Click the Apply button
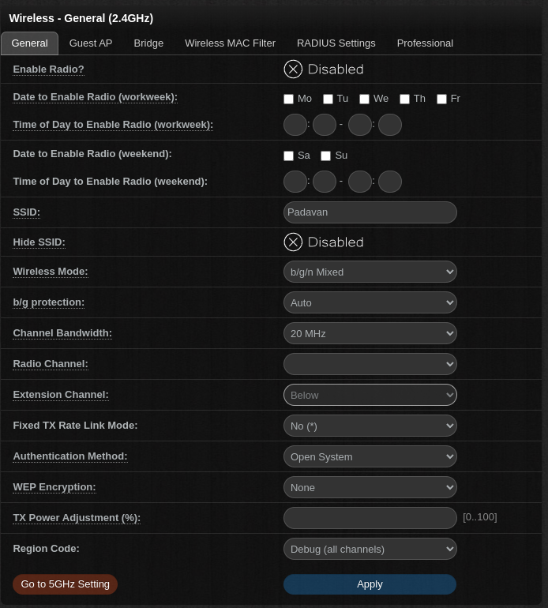Screen dimensions: 548x608 point(370,584)
